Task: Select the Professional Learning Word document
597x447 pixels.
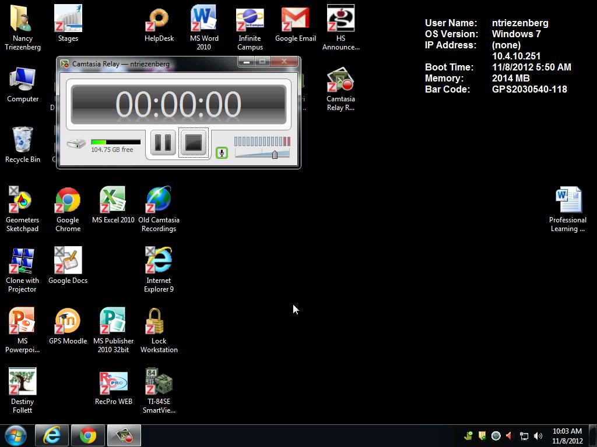Action: [568, 209]
